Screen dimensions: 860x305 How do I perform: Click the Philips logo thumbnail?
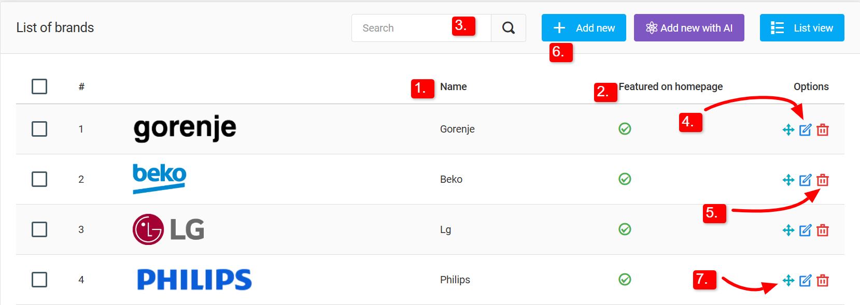click(194, 280)
